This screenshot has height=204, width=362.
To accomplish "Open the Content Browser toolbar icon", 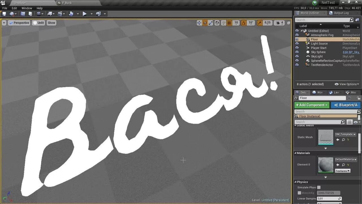I will click(23, 14).
